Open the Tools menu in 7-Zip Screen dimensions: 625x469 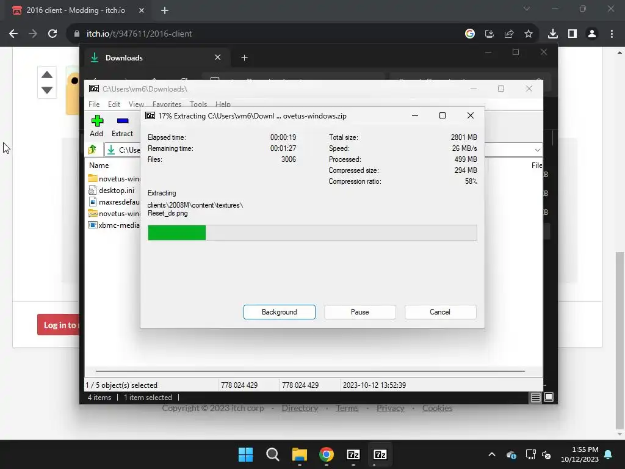point(198,104)
